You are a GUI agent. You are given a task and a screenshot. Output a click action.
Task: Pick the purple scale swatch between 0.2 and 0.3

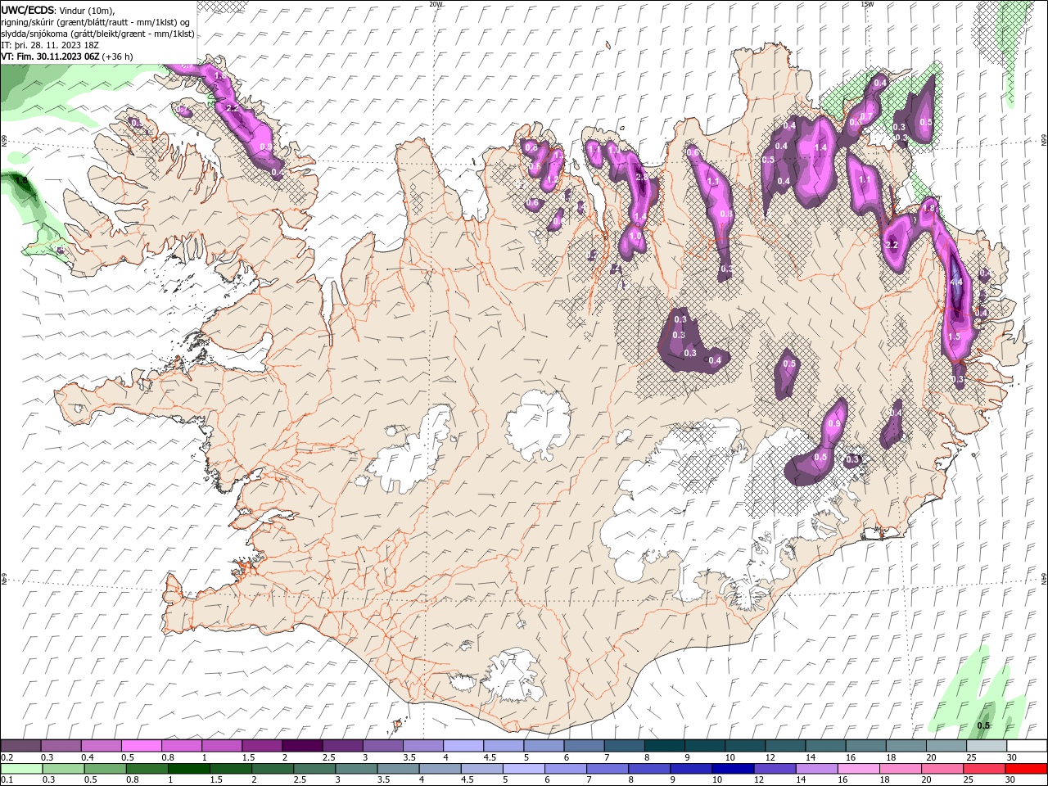coord(21,746)
